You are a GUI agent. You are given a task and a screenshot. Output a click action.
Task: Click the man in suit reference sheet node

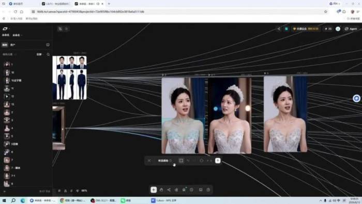[69, 78]
